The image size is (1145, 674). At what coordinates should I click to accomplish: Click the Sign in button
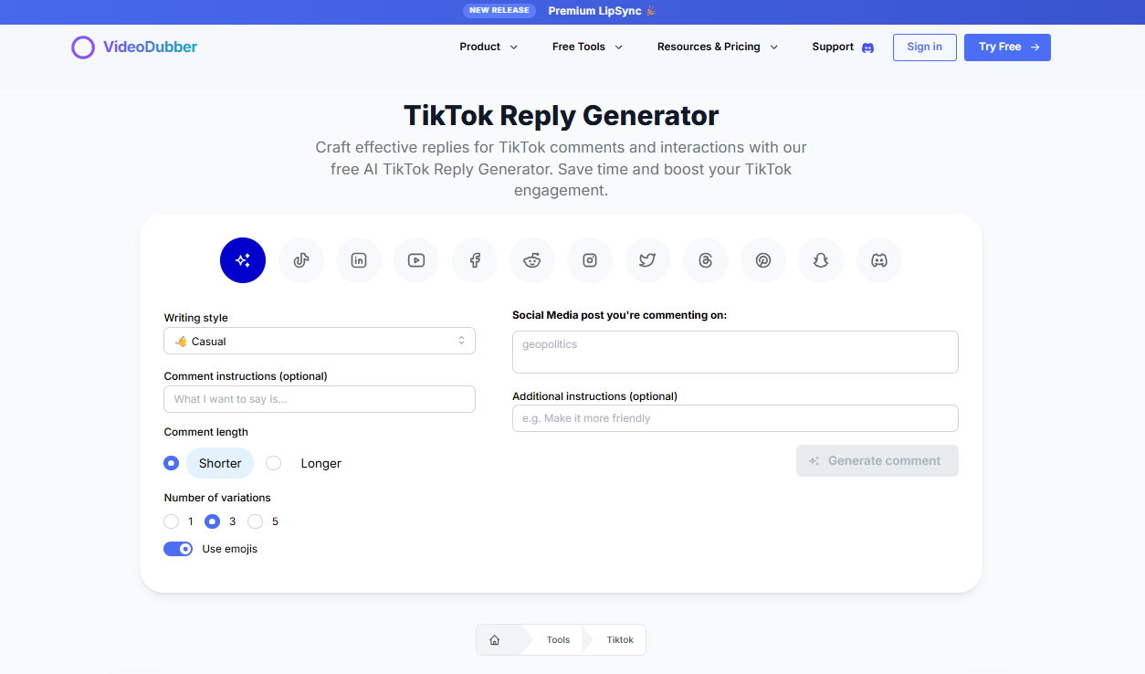(925, 47)
